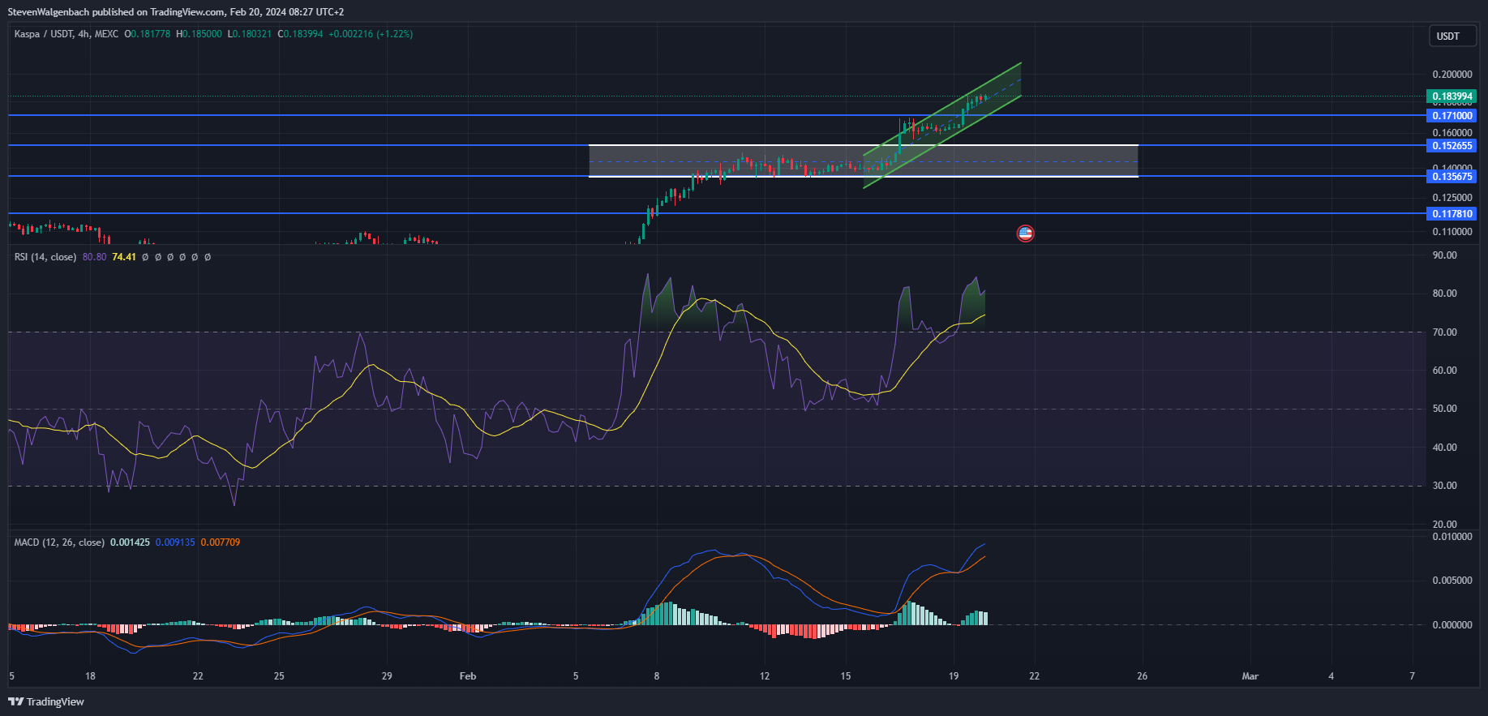Select the 0.183994 current price label
Screen dimensions: 1488x716
click(1452, 96)
